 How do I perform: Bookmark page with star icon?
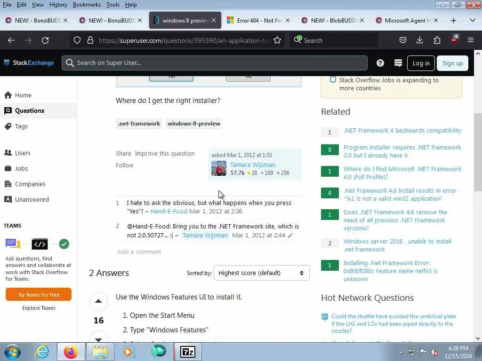point(277,40)
